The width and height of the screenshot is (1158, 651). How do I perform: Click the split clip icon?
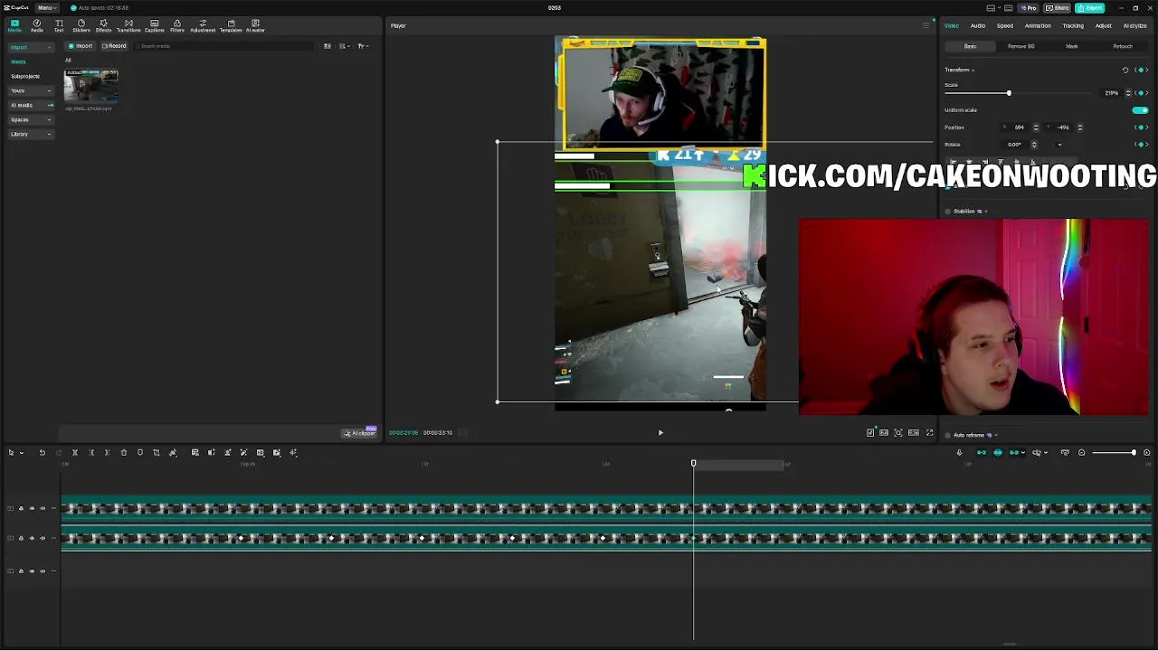tap(75, 452)
